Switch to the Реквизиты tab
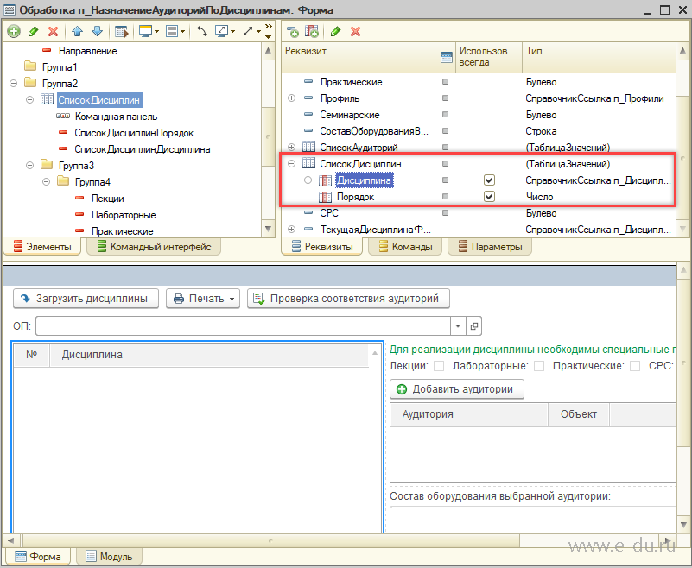 point(322,247)
